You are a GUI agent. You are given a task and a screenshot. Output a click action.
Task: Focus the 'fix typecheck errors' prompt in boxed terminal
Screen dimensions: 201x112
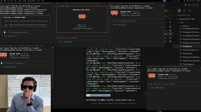tap(27, 32)
